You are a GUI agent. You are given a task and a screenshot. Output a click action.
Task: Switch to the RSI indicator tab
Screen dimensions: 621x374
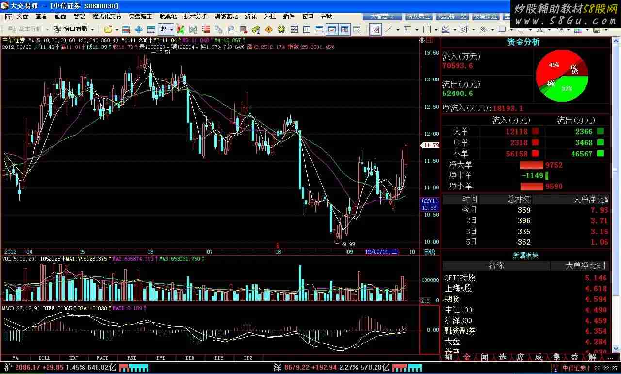point(131,358)
